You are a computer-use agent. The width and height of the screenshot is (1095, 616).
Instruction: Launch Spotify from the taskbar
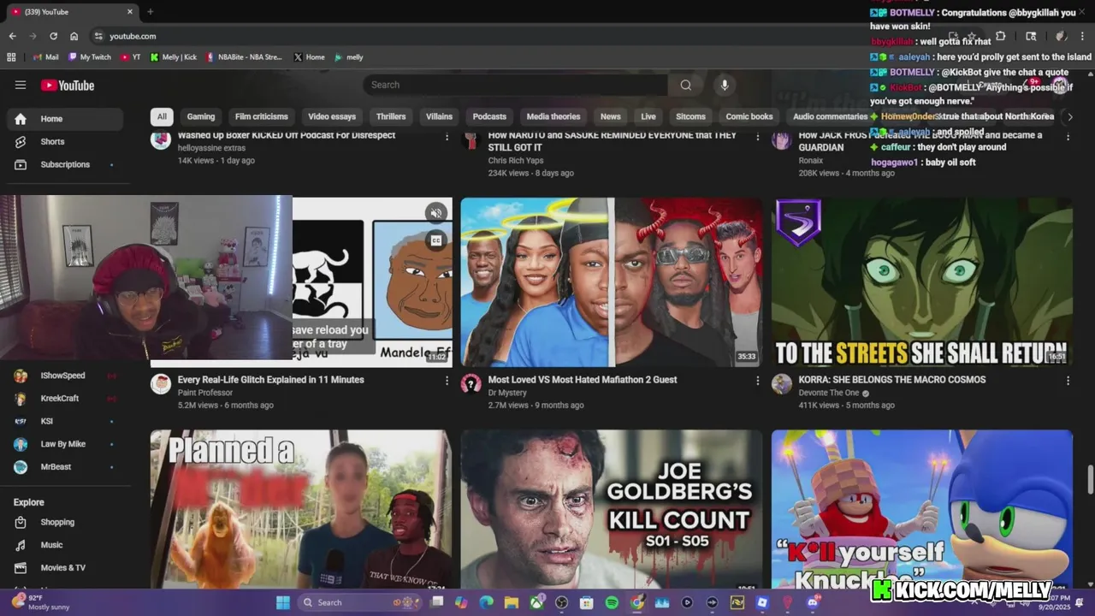(x=612, y=602)
